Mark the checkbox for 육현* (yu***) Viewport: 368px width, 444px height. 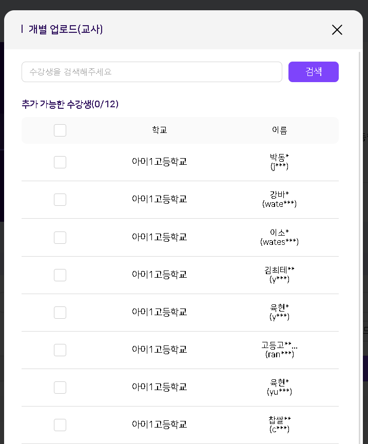click(x=60, y=387)
